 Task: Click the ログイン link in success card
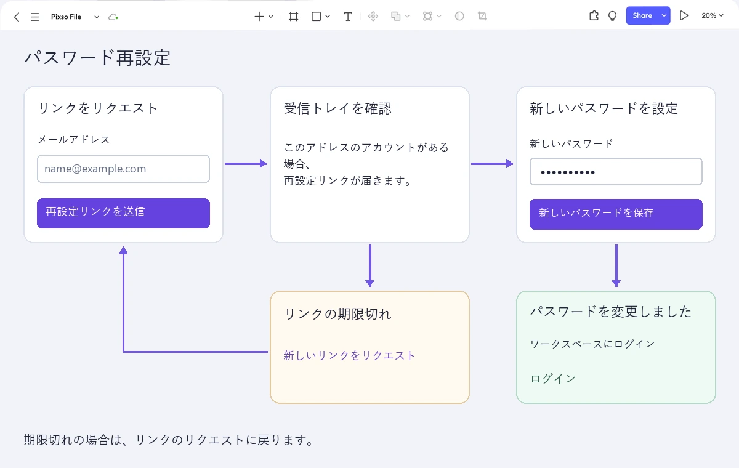(553, 378)
